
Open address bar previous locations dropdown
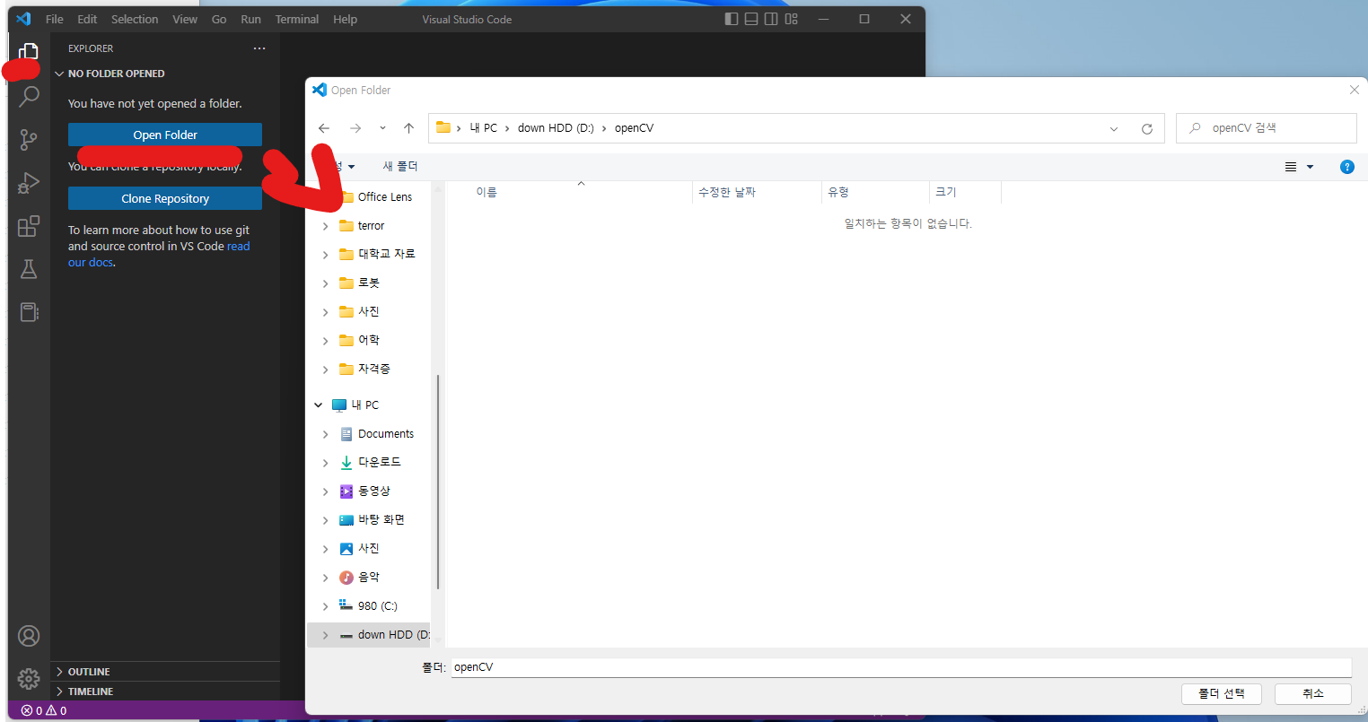coord(1114,129)
